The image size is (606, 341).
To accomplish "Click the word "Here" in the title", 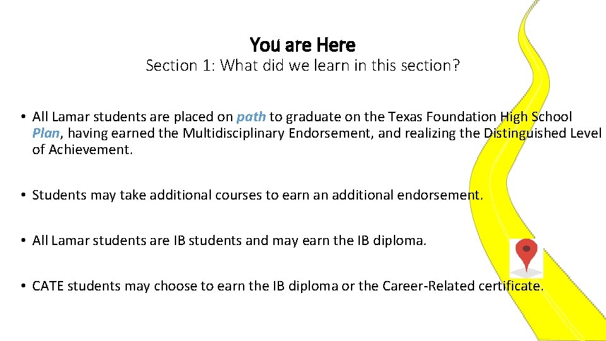I will pos(336,45).
